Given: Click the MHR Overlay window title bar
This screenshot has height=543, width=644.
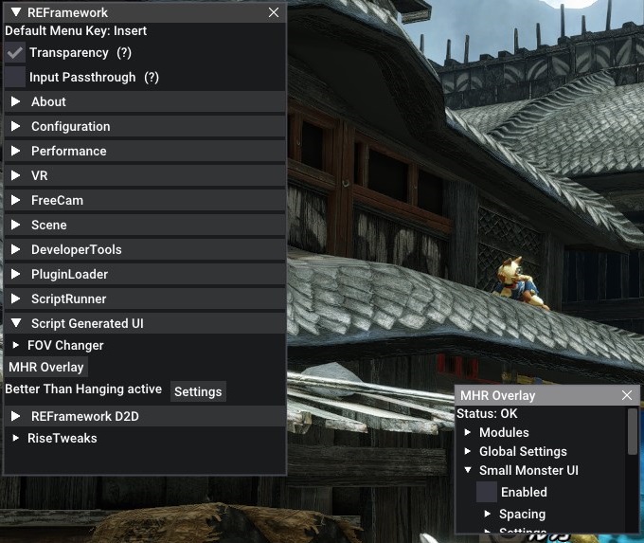Looking at the screenshot, I should [x=547, y=395].
